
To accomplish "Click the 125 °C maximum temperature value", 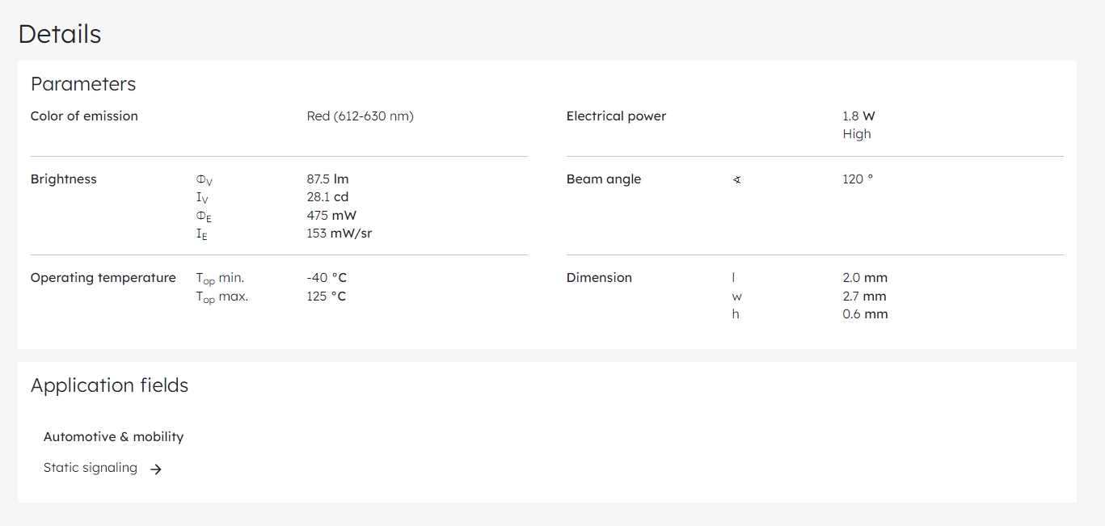I will 327,297.
